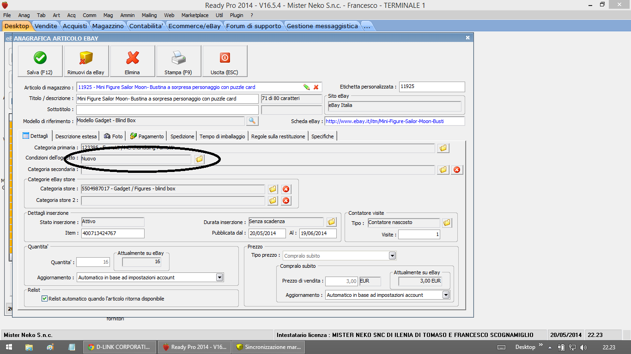The width and height of the screenshot is (631, 354).
Task: Open the Condizioni dell'oggetto folder picker
Action: tap(199, 159)
